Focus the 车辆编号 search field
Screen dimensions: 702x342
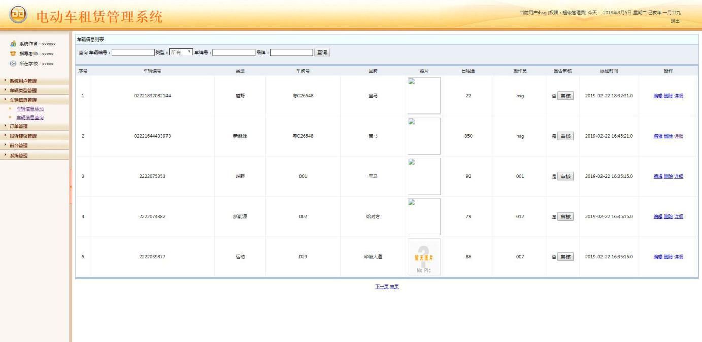pos(133,52)
